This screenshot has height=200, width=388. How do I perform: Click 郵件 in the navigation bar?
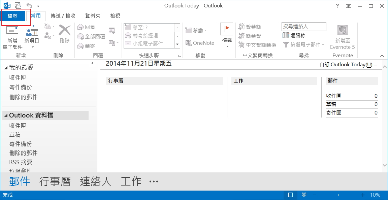click(20, 182)
